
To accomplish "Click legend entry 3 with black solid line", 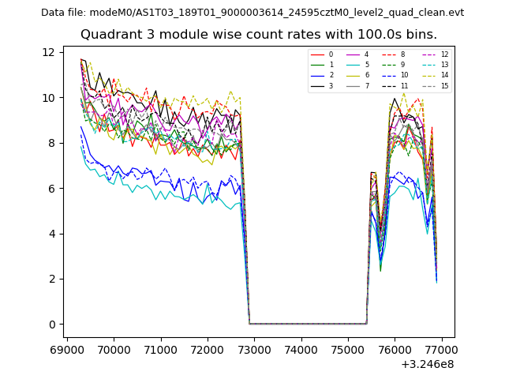I will 317,85.
